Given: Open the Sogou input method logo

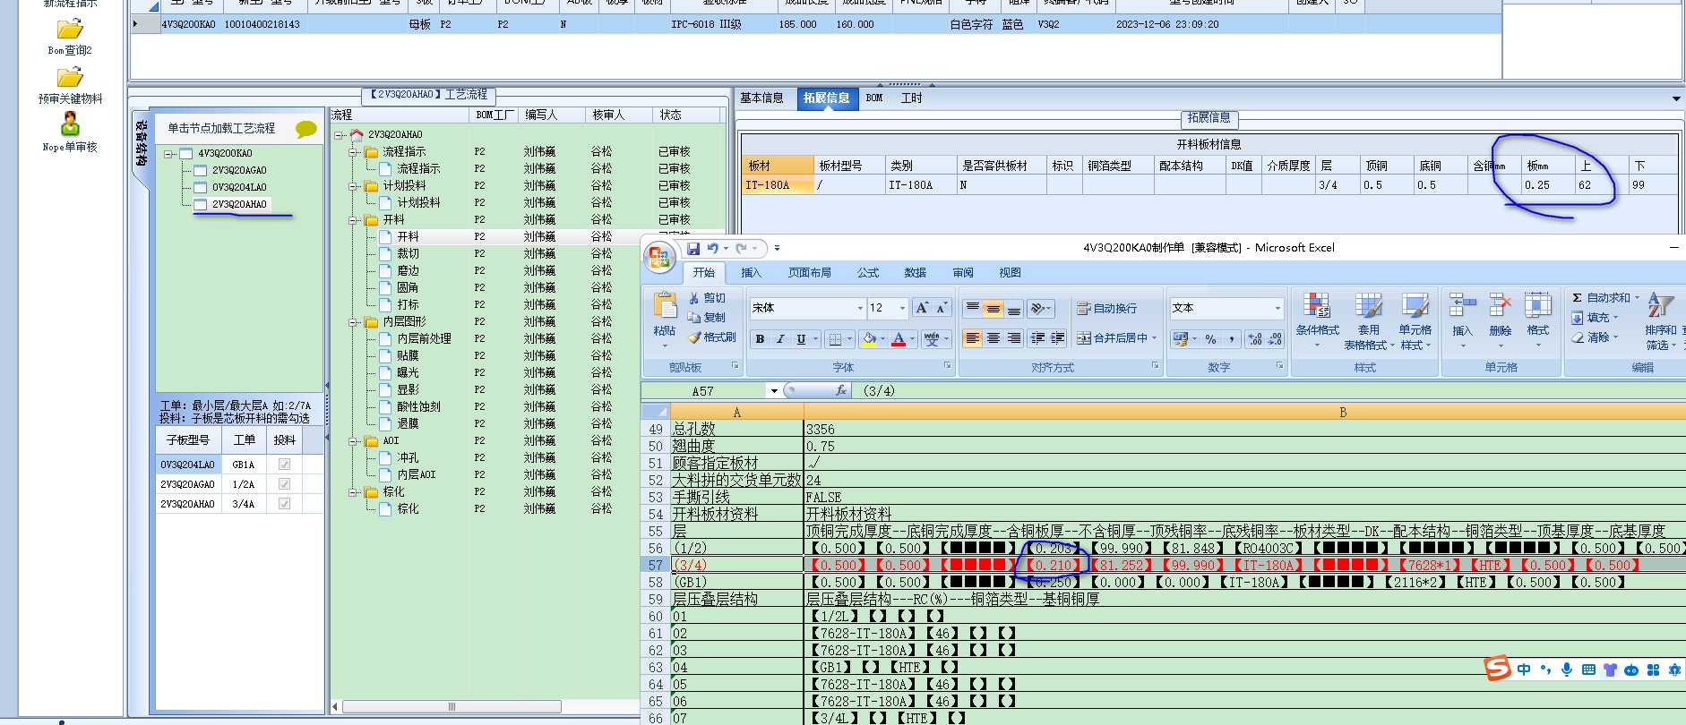Looking at the screenshot, I should (x=1497, y=668).
